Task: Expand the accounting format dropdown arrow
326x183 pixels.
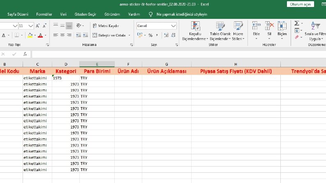Action: click(145, 35)
